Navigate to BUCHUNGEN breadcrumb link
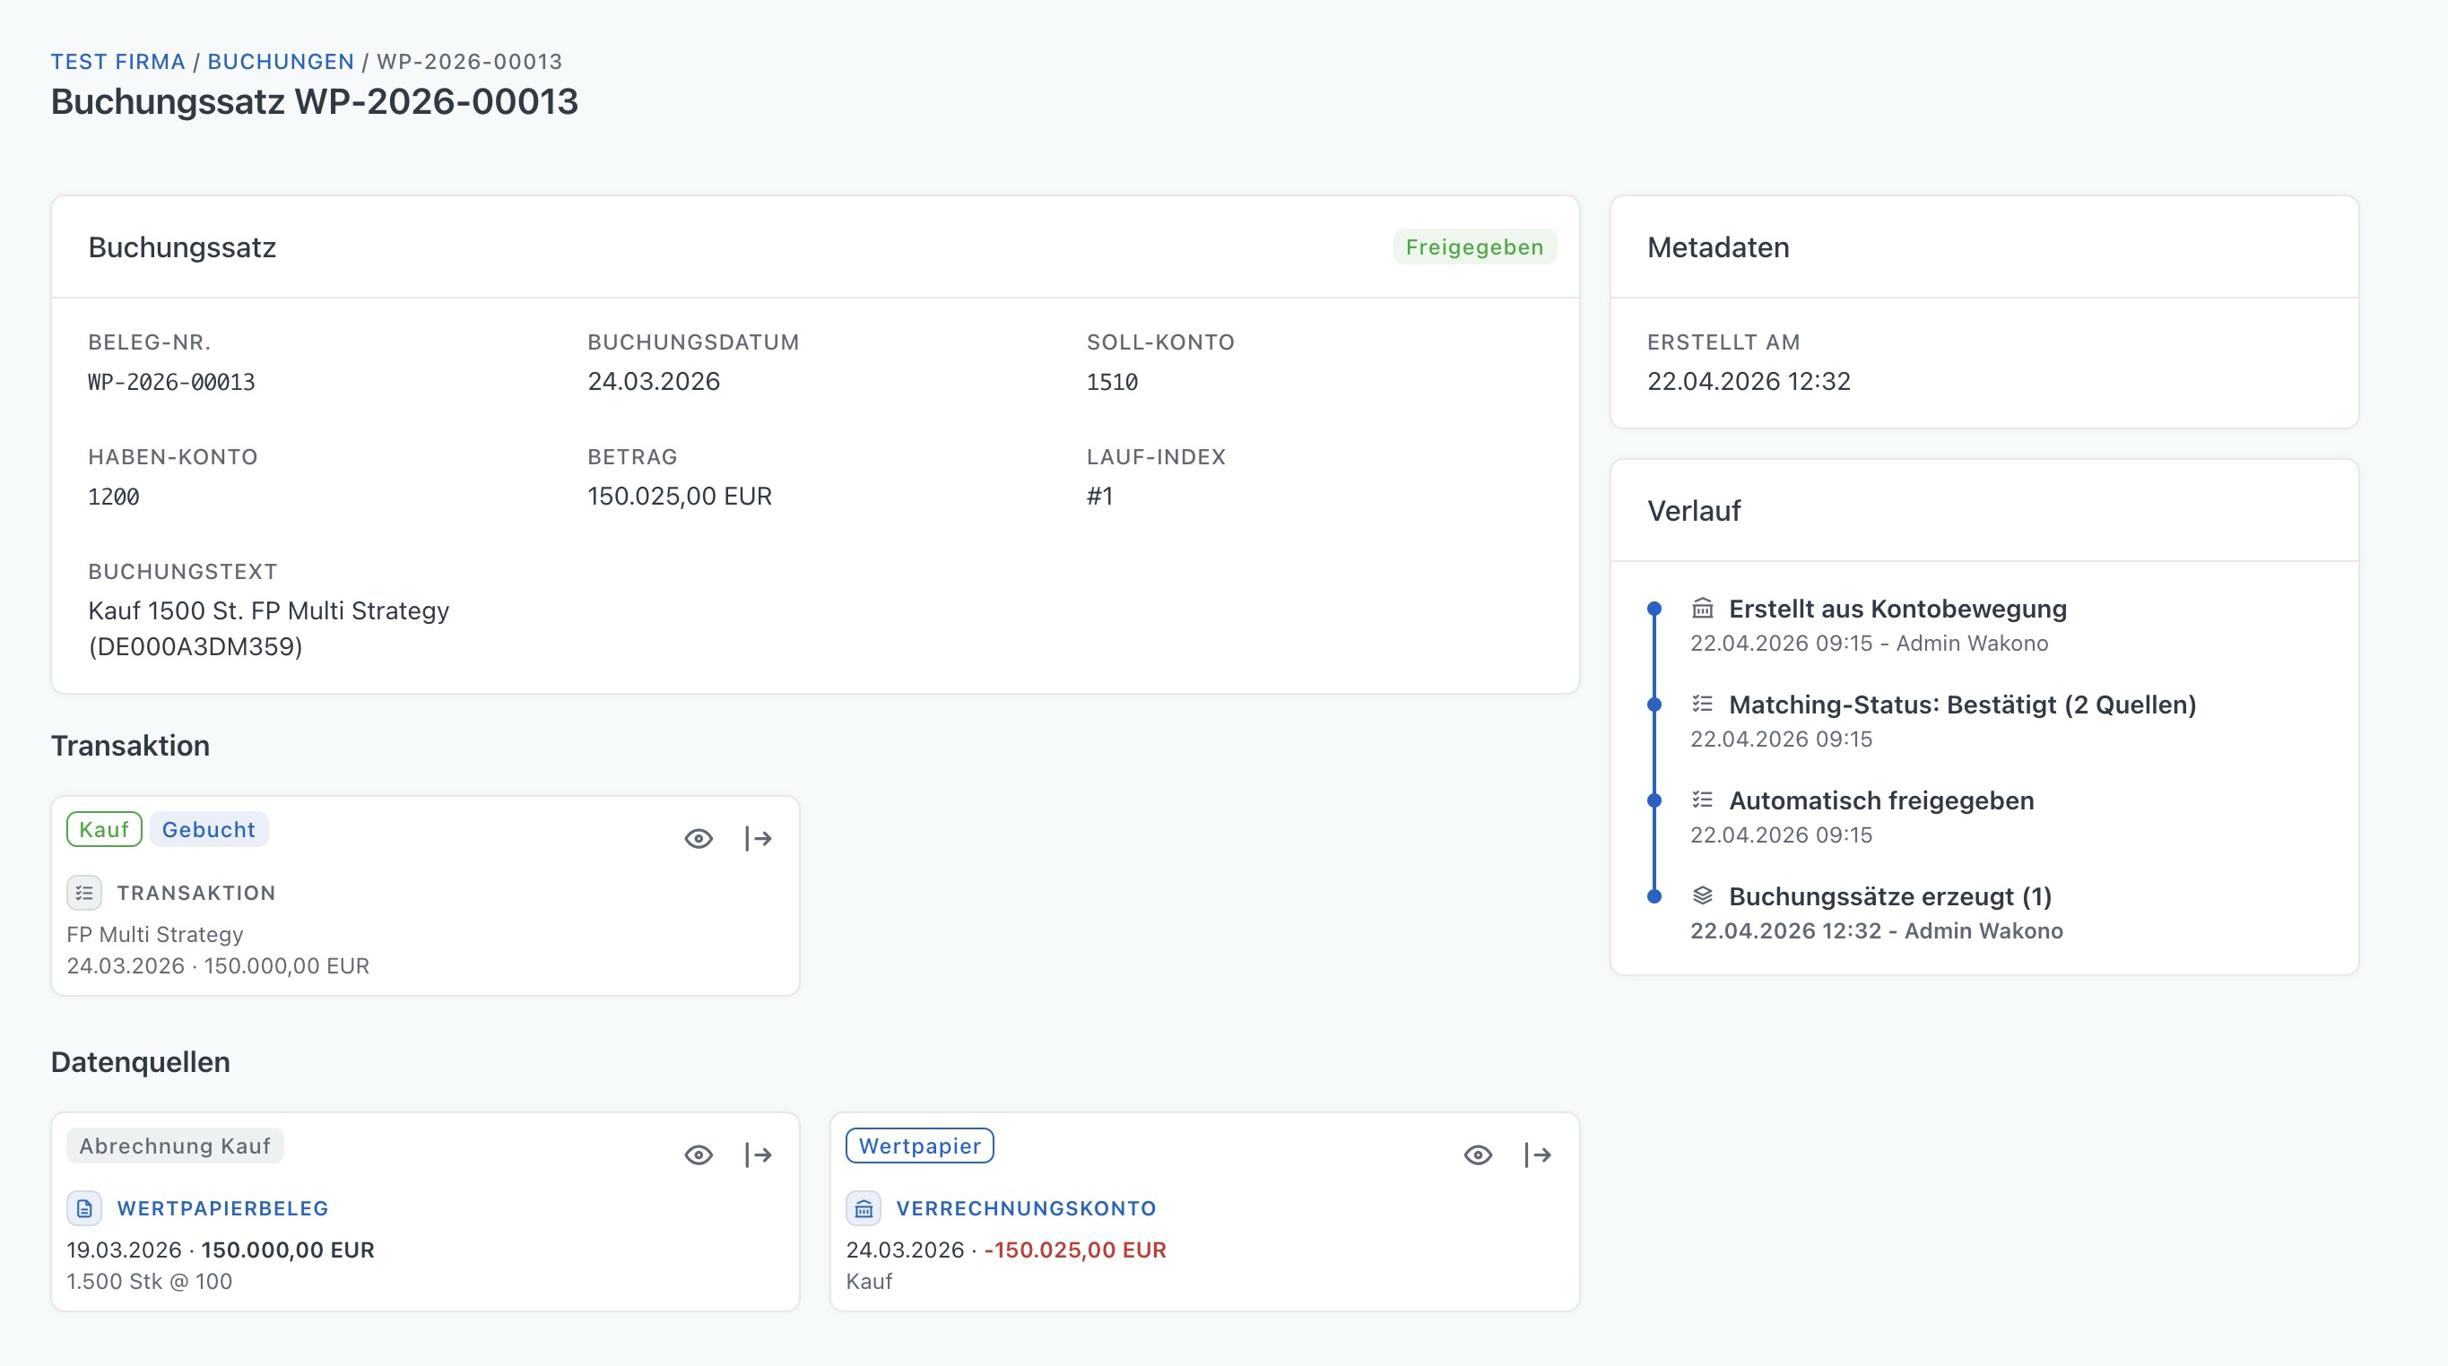Viewport: 2448px width, 1366px height. coord(281,62)
